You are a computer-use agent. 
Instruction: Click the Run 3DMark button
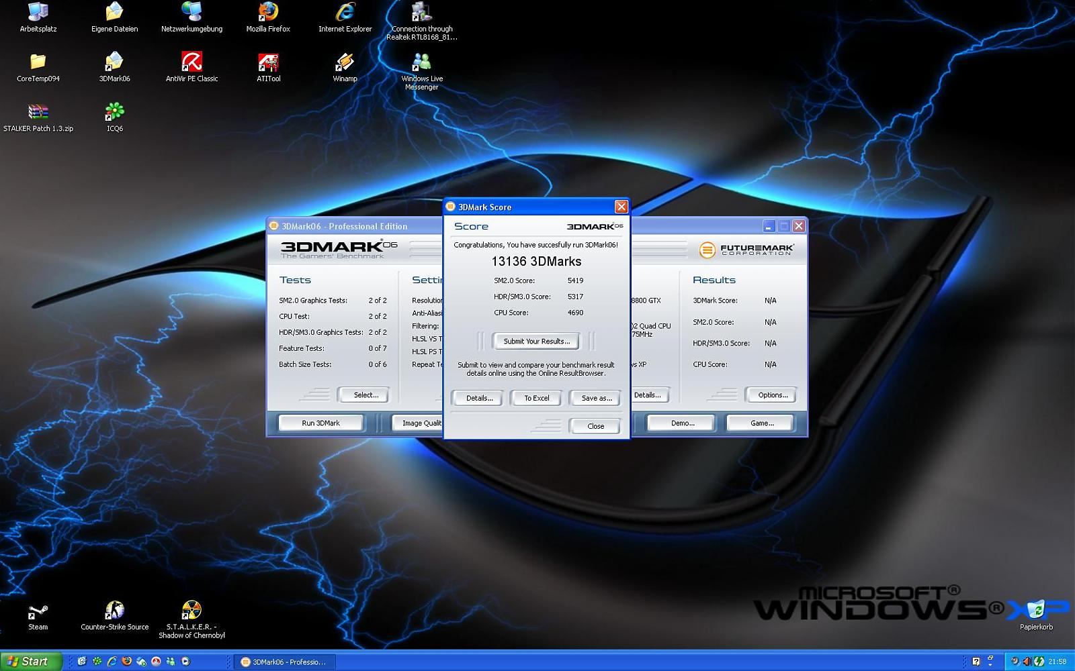pos(320,423)
